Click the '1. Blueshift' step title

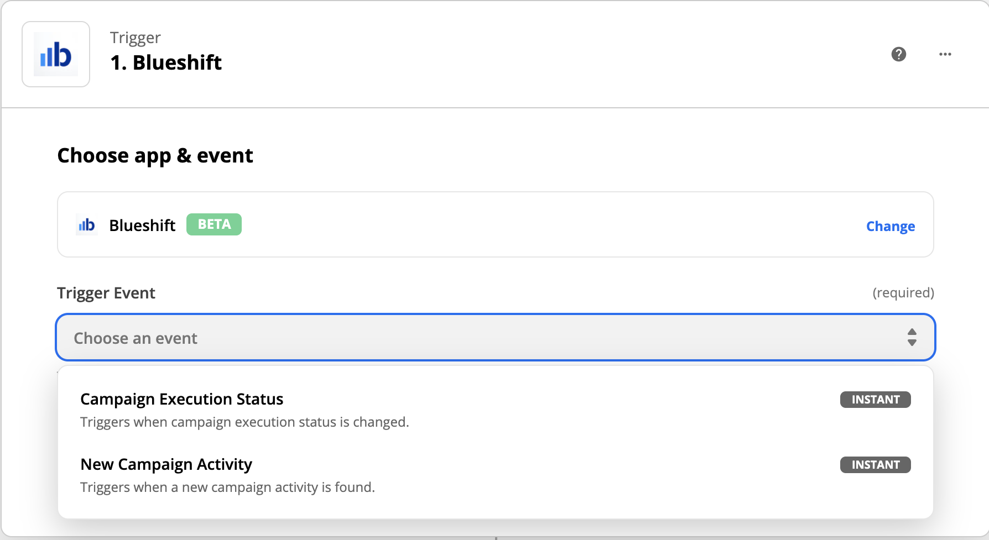click(x=166, y=62)
